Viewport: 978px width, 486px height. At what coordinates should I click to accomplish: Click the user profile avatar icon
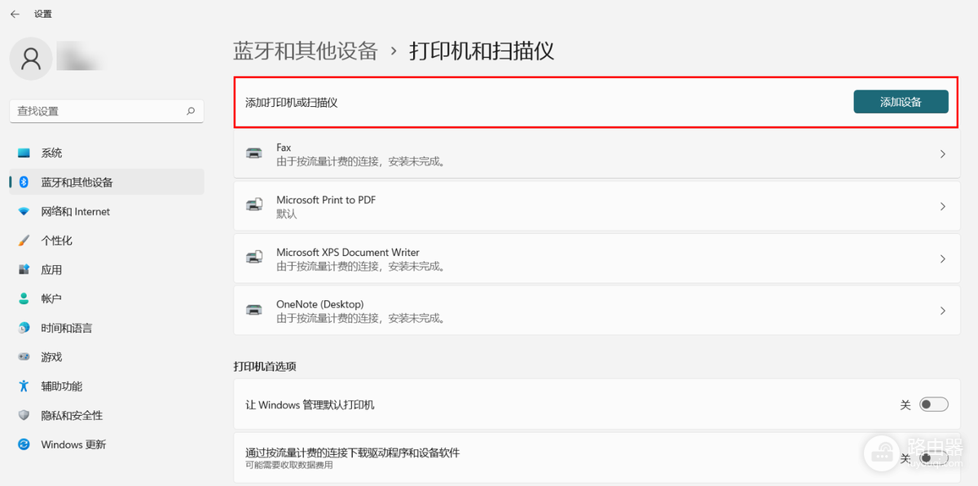click(31, 58)
